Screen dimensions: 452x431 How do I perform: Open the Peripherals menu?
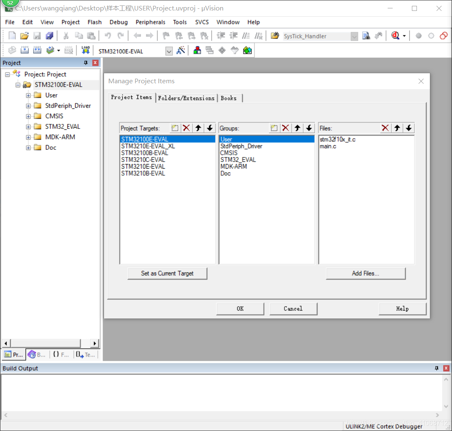click(150, 22)
